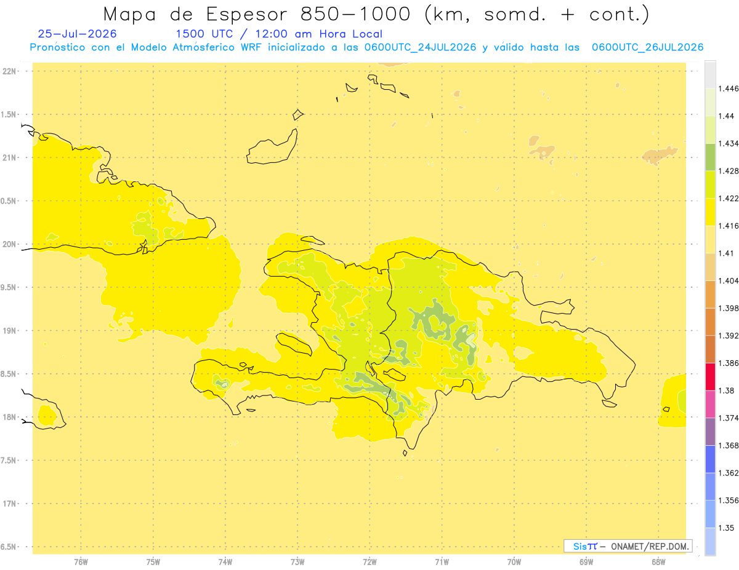The height and width of the screenshot is (570, 739).
Task: Click the 'ONAMET/REP.DOM.' logo text
Action: (650, 546)
